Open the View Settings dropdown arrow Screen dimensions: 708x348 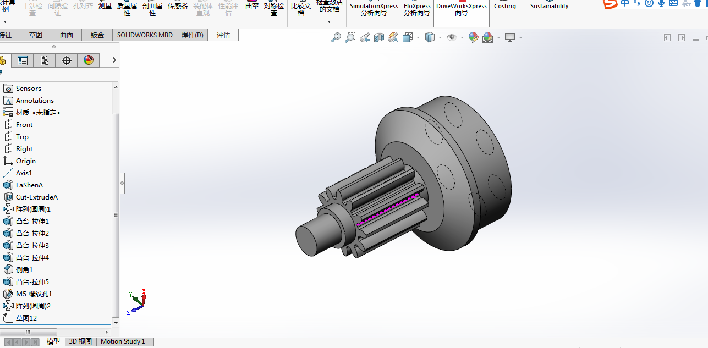coord(520,38)
